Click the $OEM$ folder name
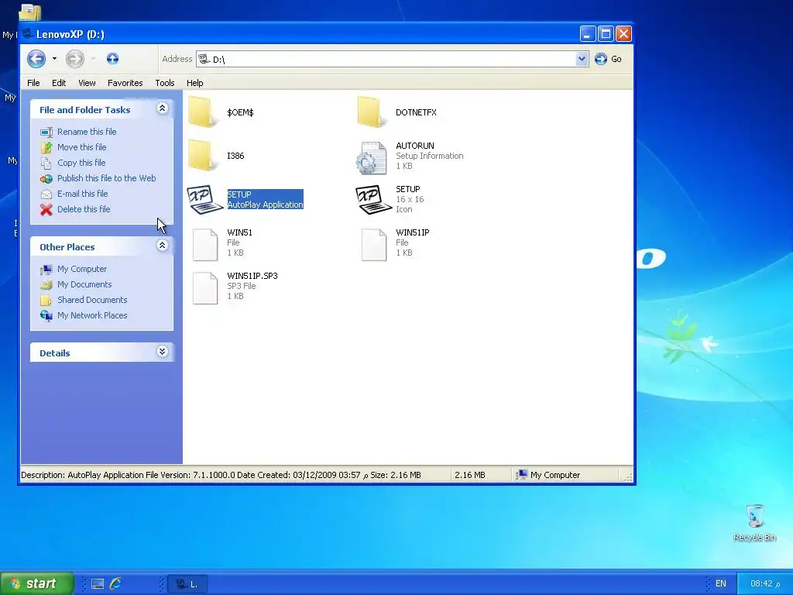This screenshot has height=595, width=793. (x=240, y=112)
